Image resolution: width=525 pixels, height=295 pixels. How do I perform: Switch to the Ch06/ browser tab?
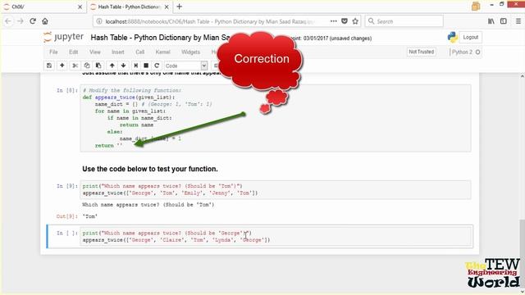42,7
